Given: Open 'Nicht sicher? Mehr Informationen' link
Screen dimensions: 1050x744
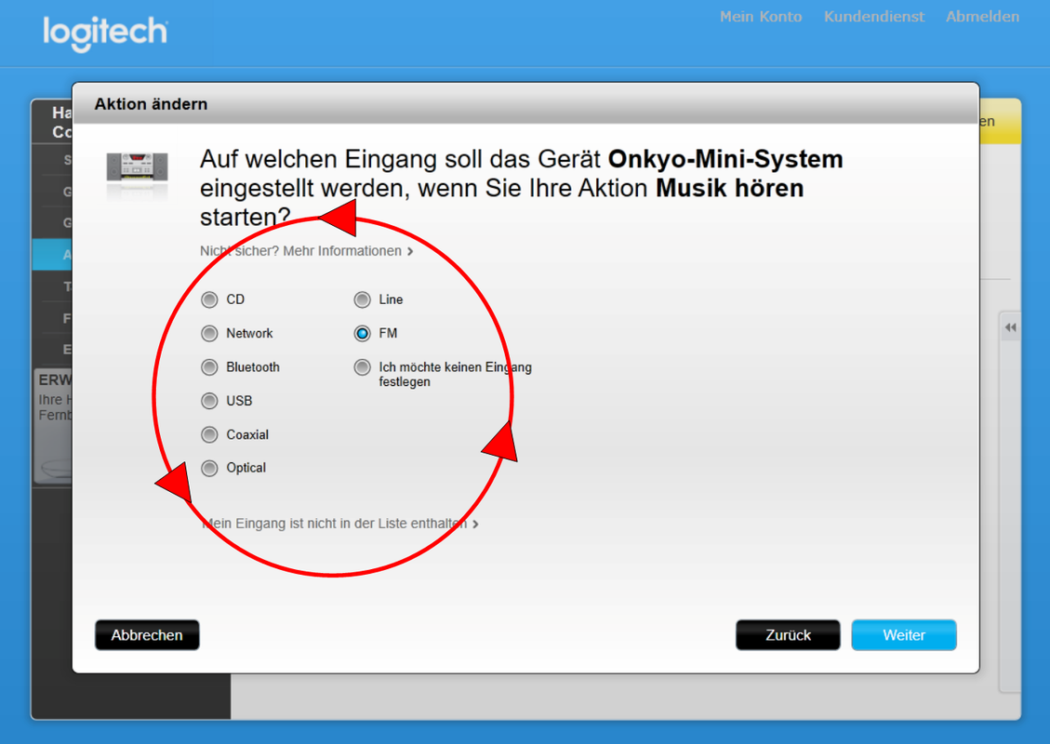Looking at the screenshot, I should [306, 251].
